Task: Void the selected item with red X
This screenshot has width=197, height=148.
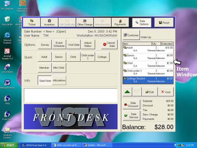Action: pyautogui.click(x=166, y=92)
